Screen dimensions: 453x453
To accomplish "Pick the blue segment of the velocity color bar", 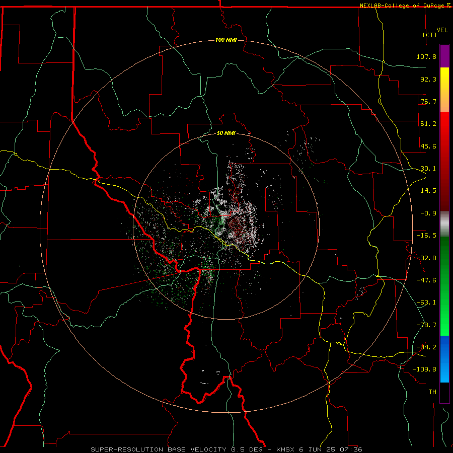I will 444,359.
